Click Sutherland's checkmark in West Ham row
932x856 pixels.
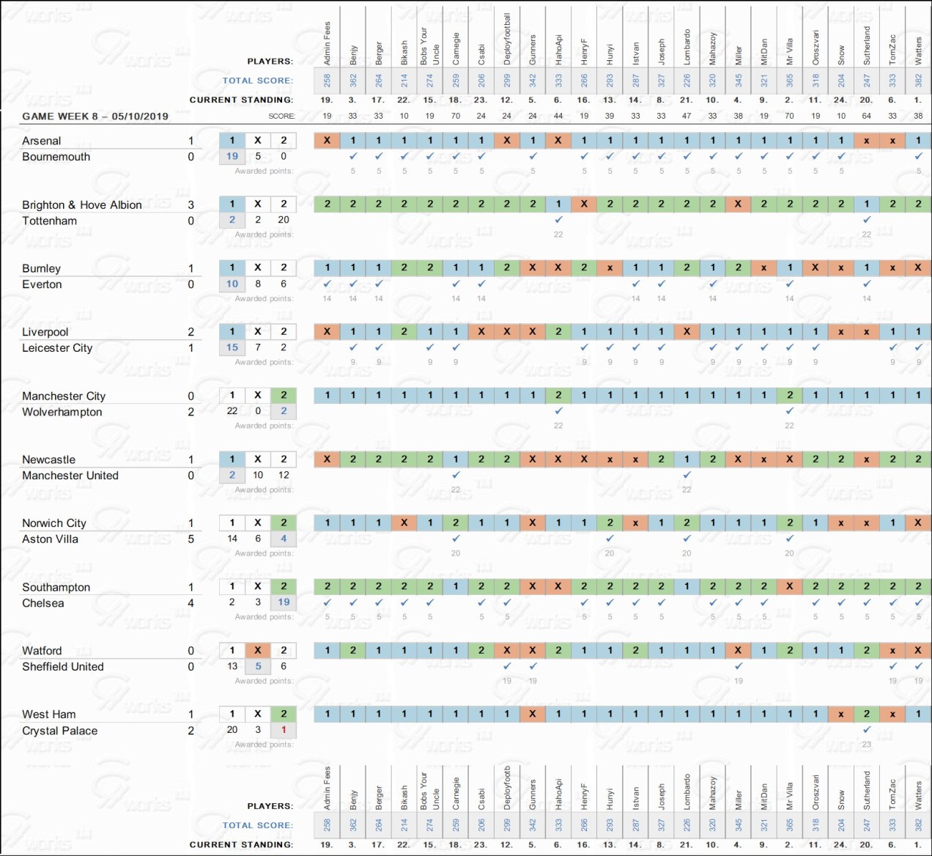pyautogui.click(x=866, y=730)
